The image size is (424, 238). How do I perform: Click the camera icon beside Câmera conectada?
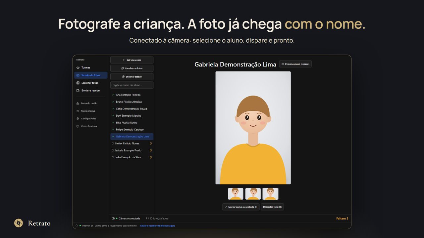pyautogui.click(x=113, y=218)
